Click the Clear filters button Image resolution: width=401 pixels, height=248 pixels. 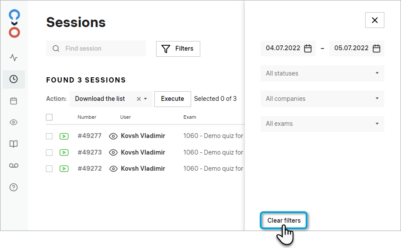click(x=284, y=220)
